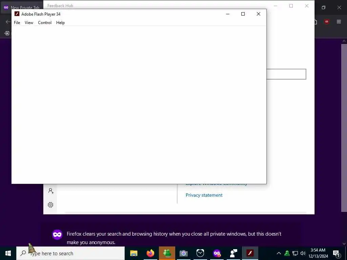347x260 pixels.
Task: Click the Firefox back arrow button
Action: coord(8,21)
